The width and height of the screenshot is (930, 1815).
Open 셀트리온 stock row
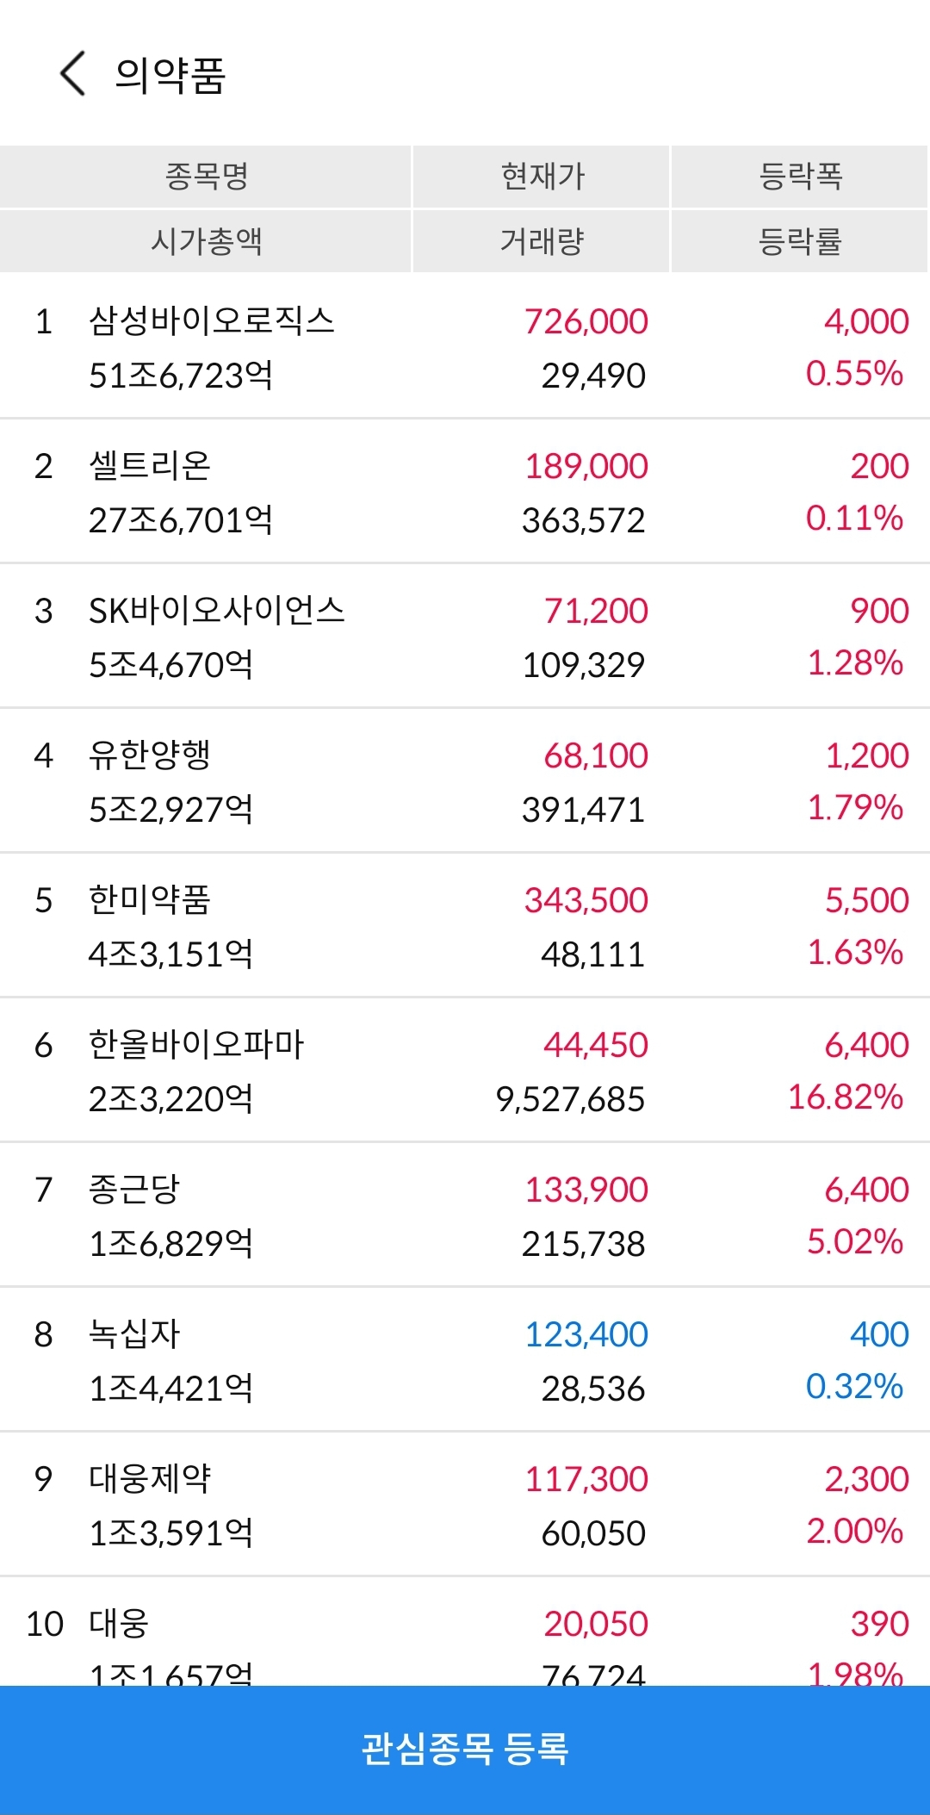[465, 492]
